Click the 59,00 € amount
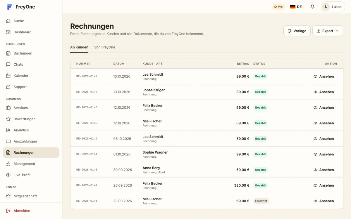 [x=243, y=170]
